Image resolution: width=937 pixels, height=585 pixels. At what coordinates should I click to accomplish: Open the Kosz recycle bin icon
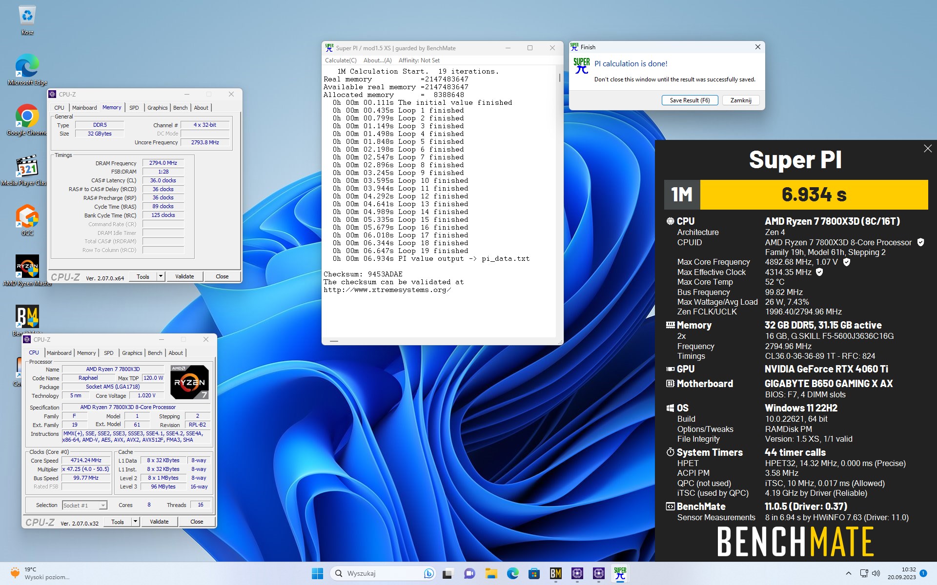[27, 19]
